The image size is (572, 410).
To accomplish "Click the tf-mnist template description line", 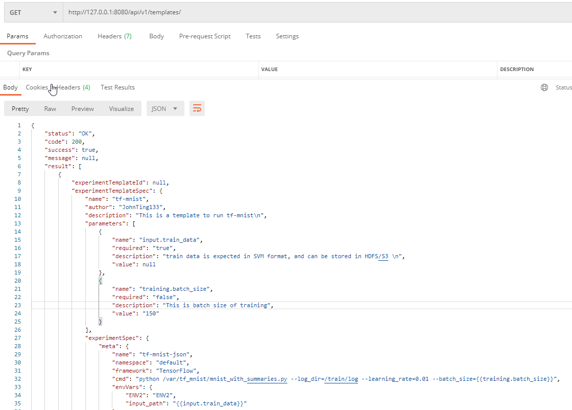I will (176, 215).
